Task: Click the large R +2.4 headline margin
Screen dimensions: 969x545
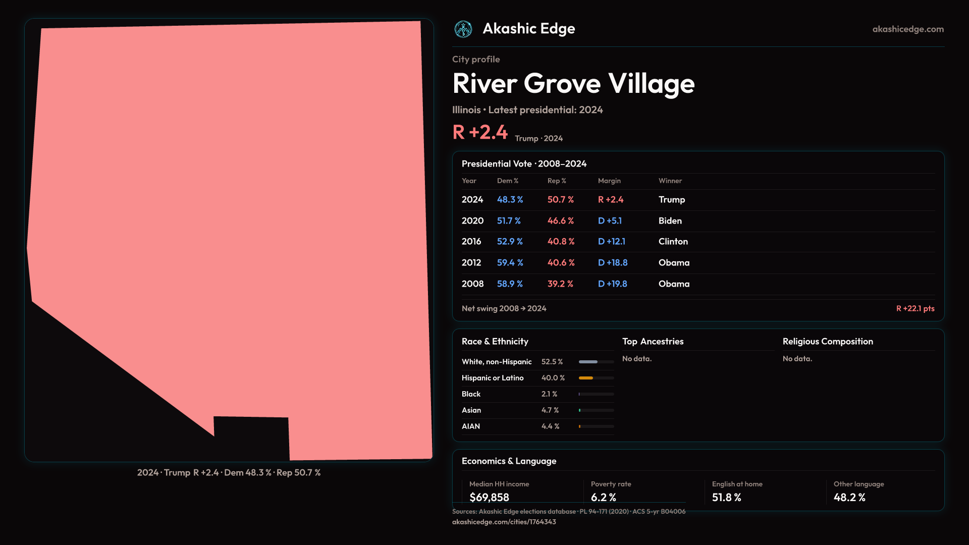Action: click(x=480, y=132)
